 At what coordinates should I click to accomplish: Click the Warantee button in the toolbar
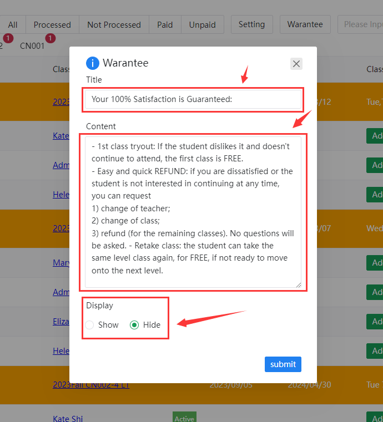click(305, 24)
